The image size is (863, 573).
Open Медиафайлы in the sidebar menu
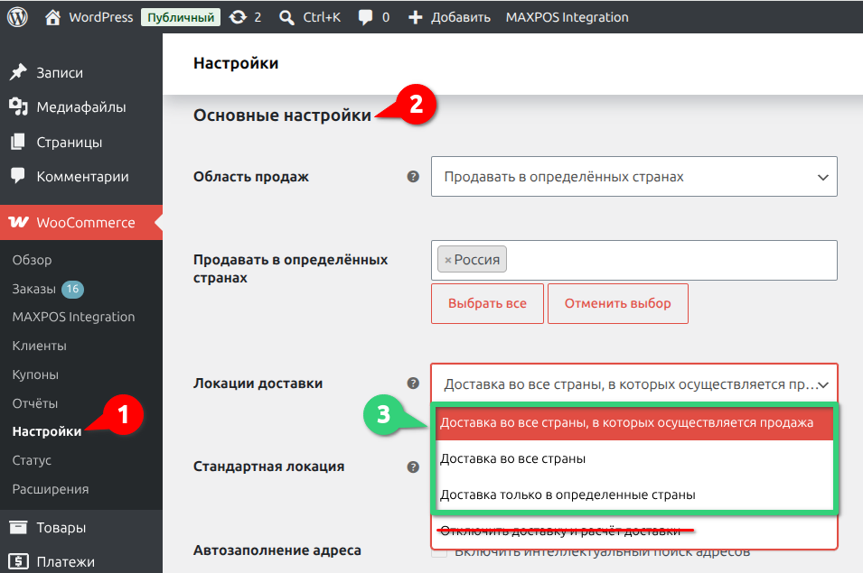point(81,107)
